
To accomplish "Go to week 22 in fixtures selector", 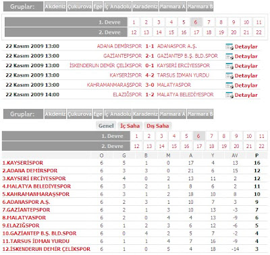I will point(259,32).
